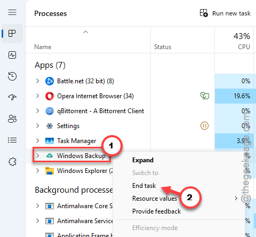Open the Resource values submenu arrow

click(x=236, y=199)
